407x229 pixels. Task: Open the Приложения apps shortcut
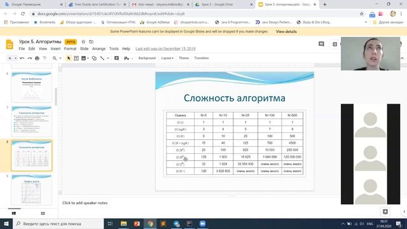tap(17, 22)
